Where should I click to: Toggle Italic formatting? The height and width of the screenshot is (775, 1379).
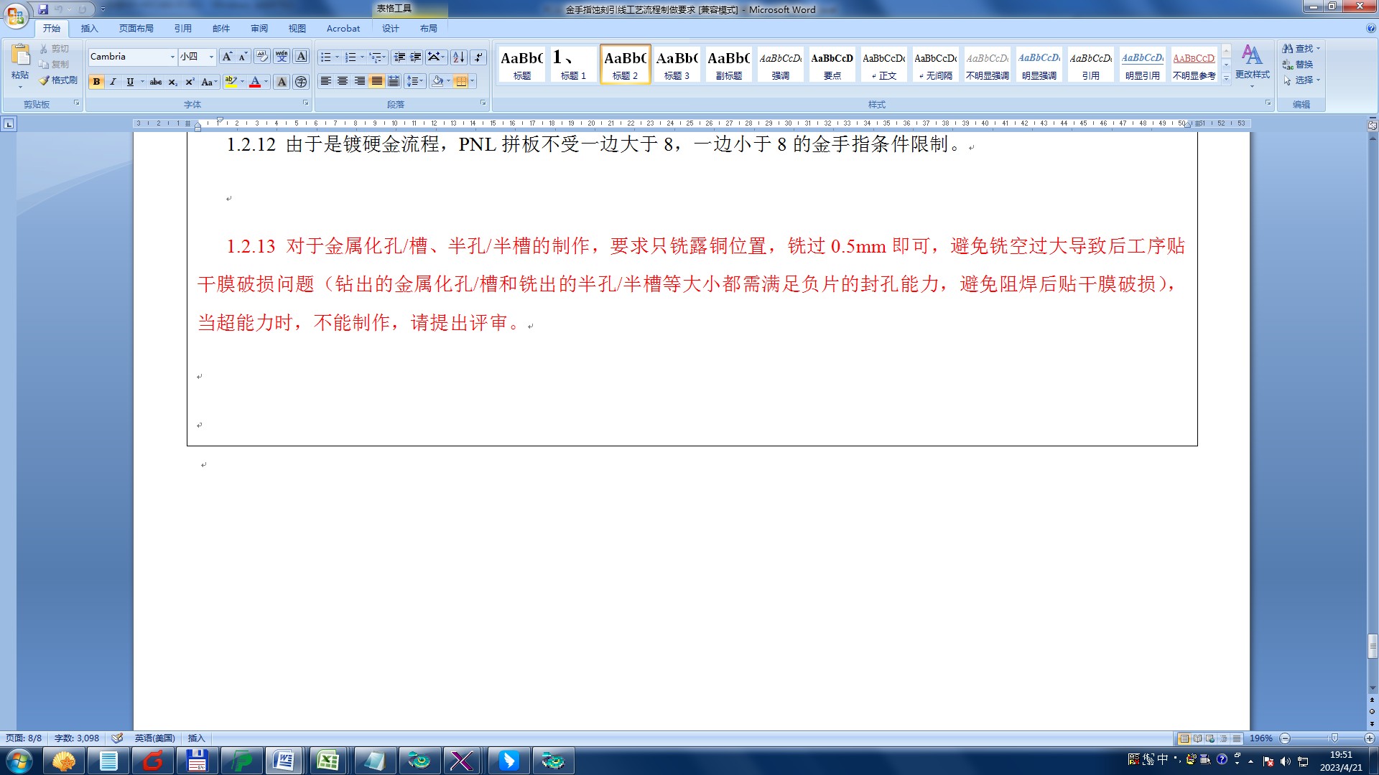pyautogui.click(x=113, y=82)
